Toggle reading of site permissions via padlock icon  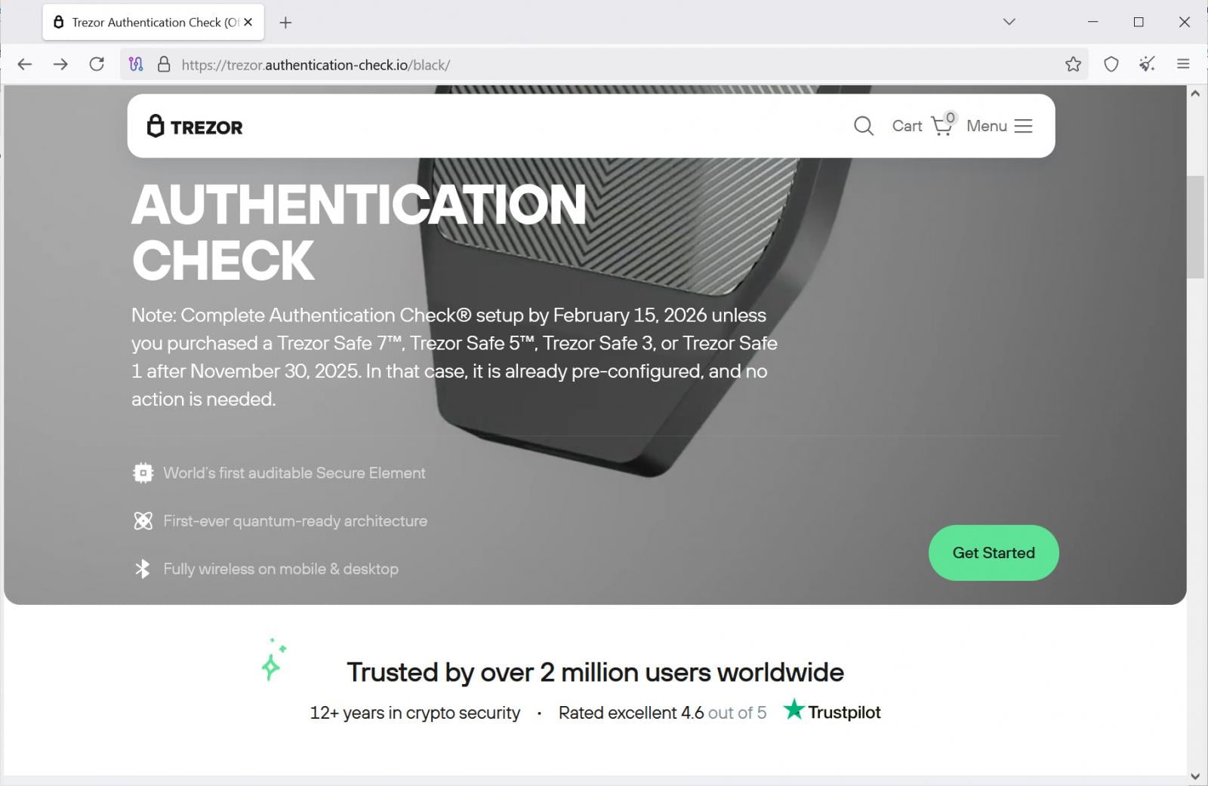coord(162,64)
